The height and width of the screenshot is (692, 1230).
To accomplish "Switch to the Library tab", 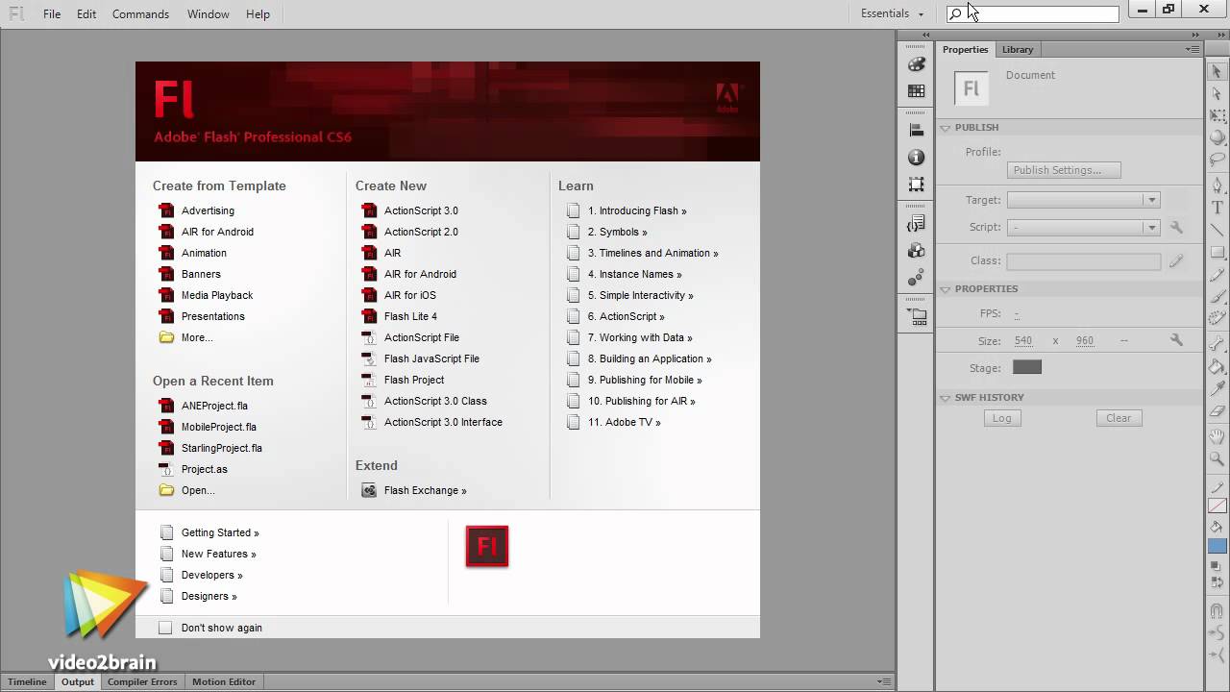I will 1018,49.
